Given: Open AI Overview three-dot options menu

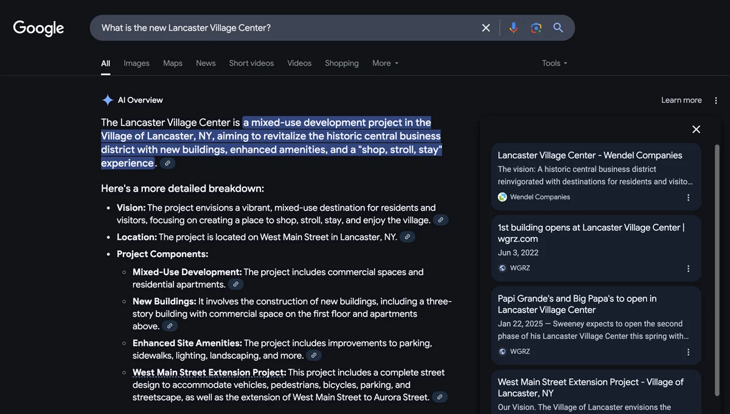Looking at the screenshot, I should pos(716,100).
